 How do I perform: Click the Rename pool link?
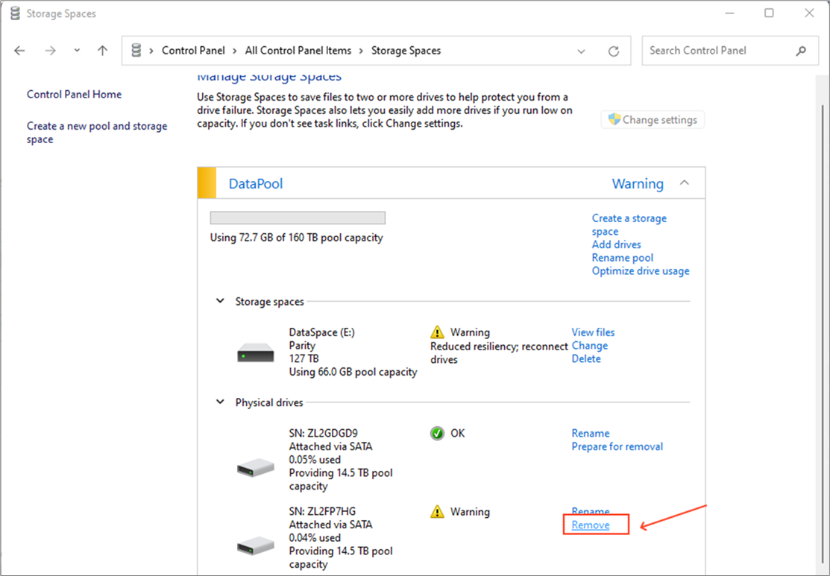tap(623, 258)
